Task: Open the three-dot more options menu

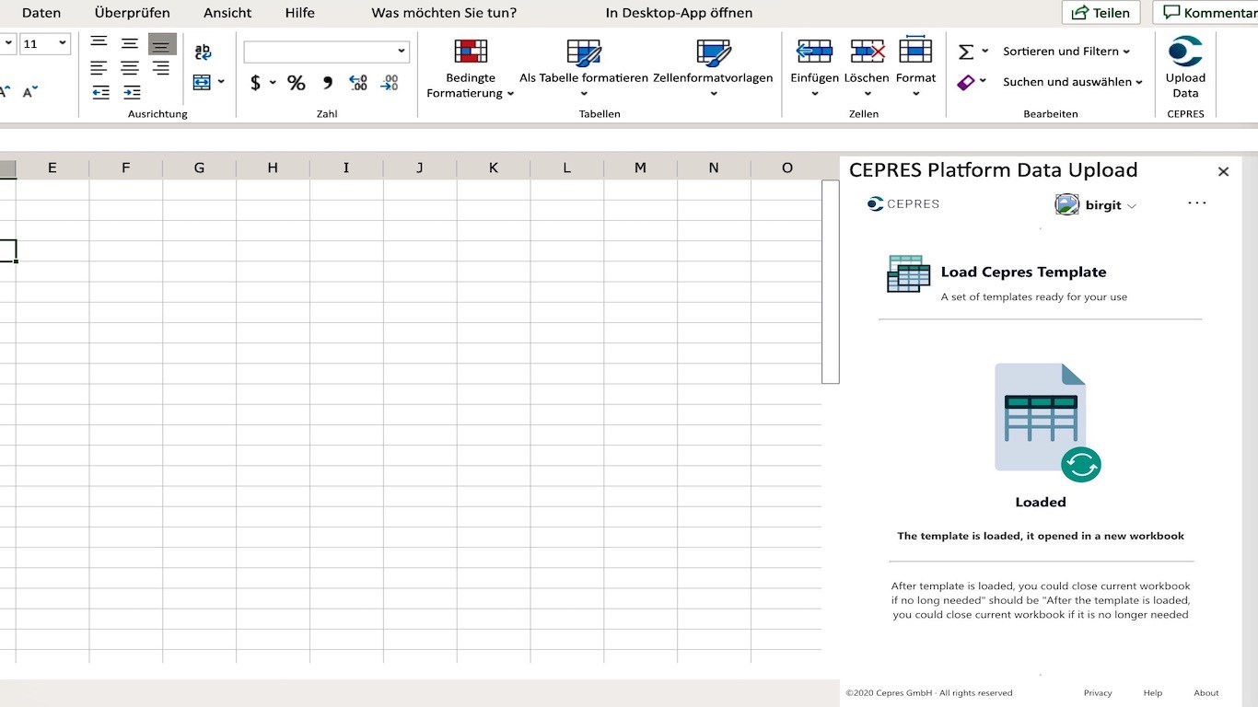Action: (1196, 203)
